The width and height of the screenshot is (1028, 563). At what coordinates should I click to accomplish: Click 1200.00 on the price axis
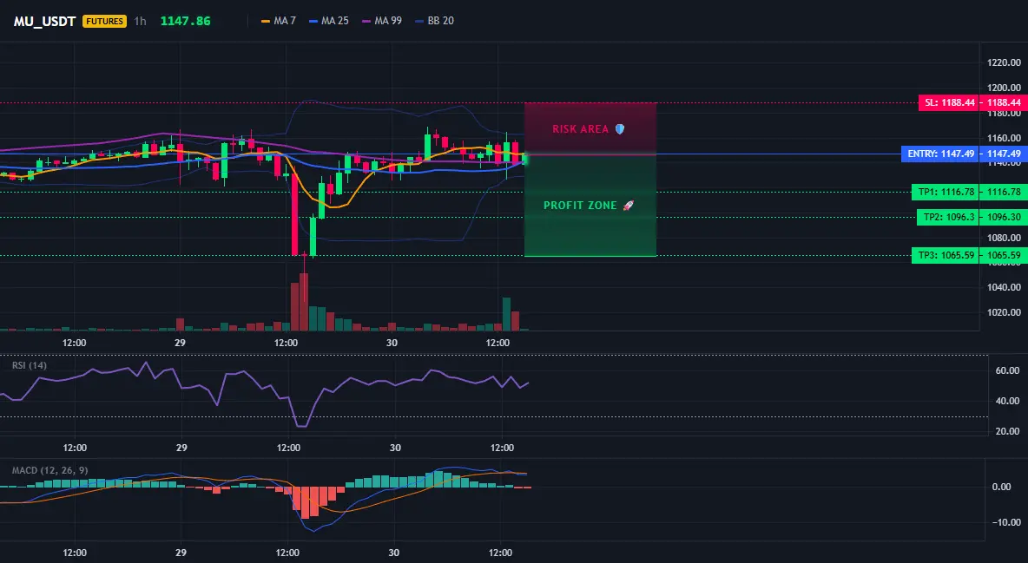(x=1004, y=88)
